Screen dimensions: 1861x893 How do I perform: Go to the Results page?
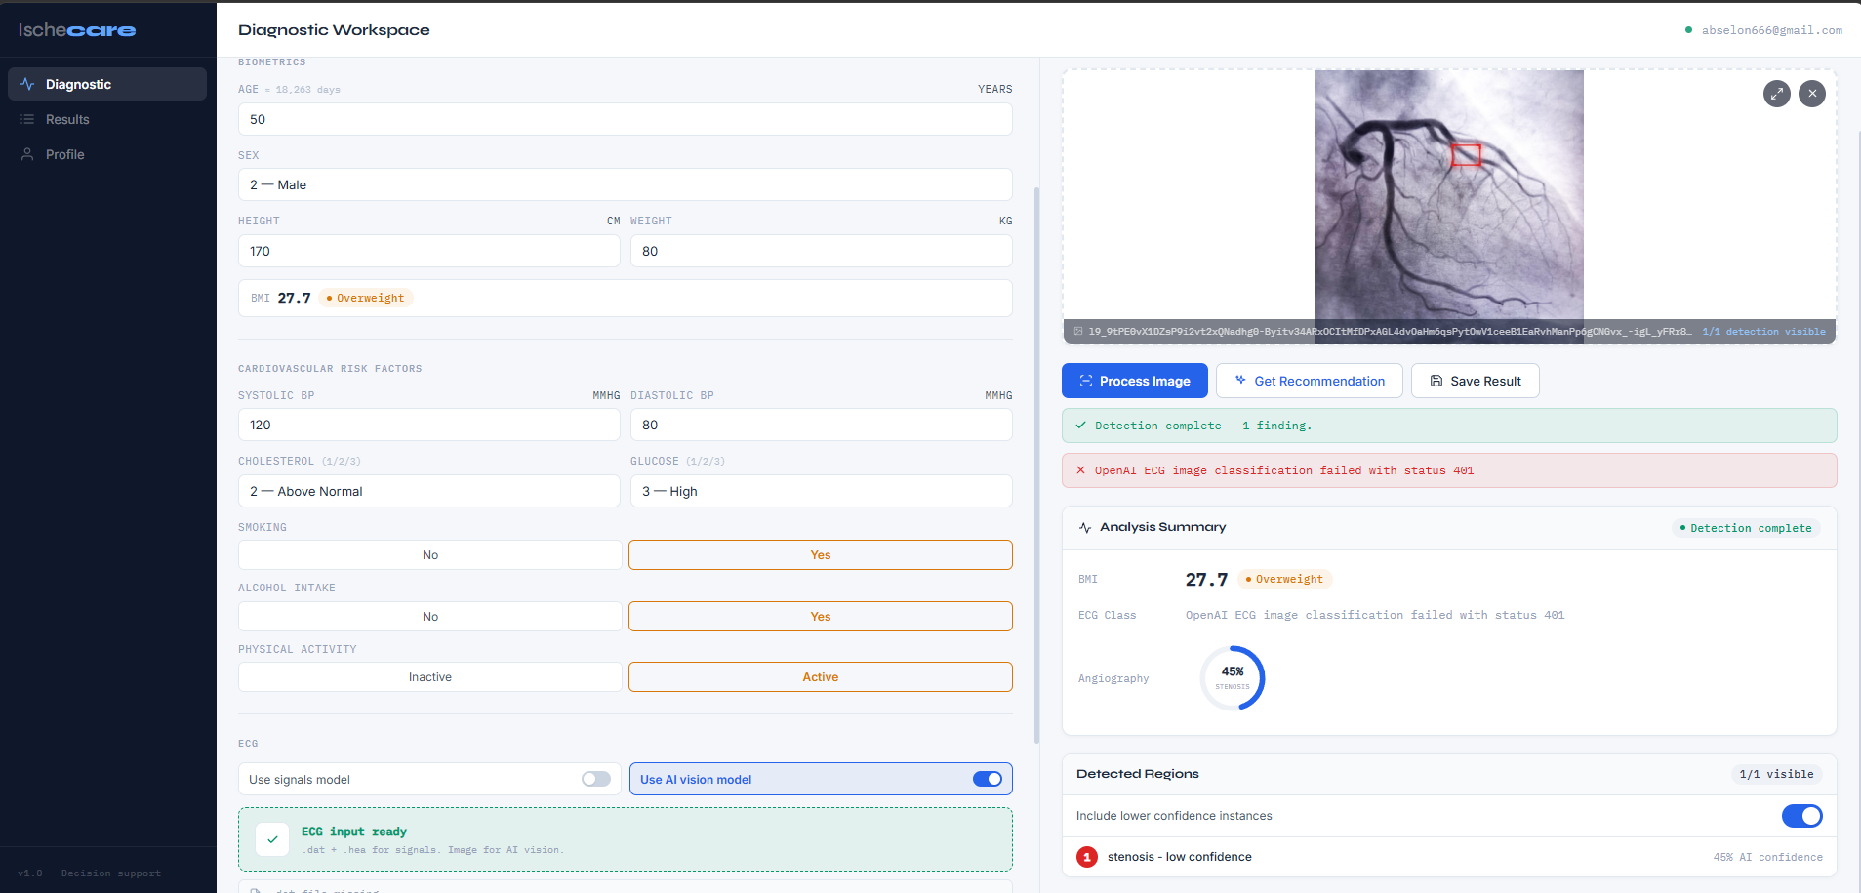[x=107, y=119]
